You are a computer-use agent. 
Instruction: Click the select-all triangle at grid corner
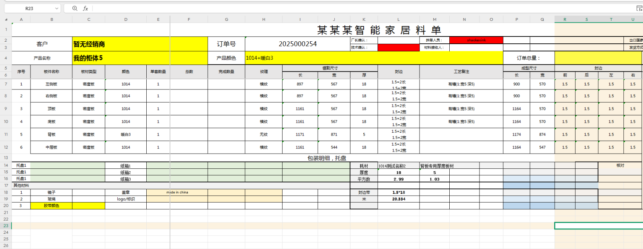(x=6, y=19)
